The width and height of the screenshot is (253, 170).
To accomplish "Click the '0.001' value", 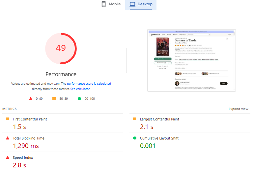I will pos(148,146).
